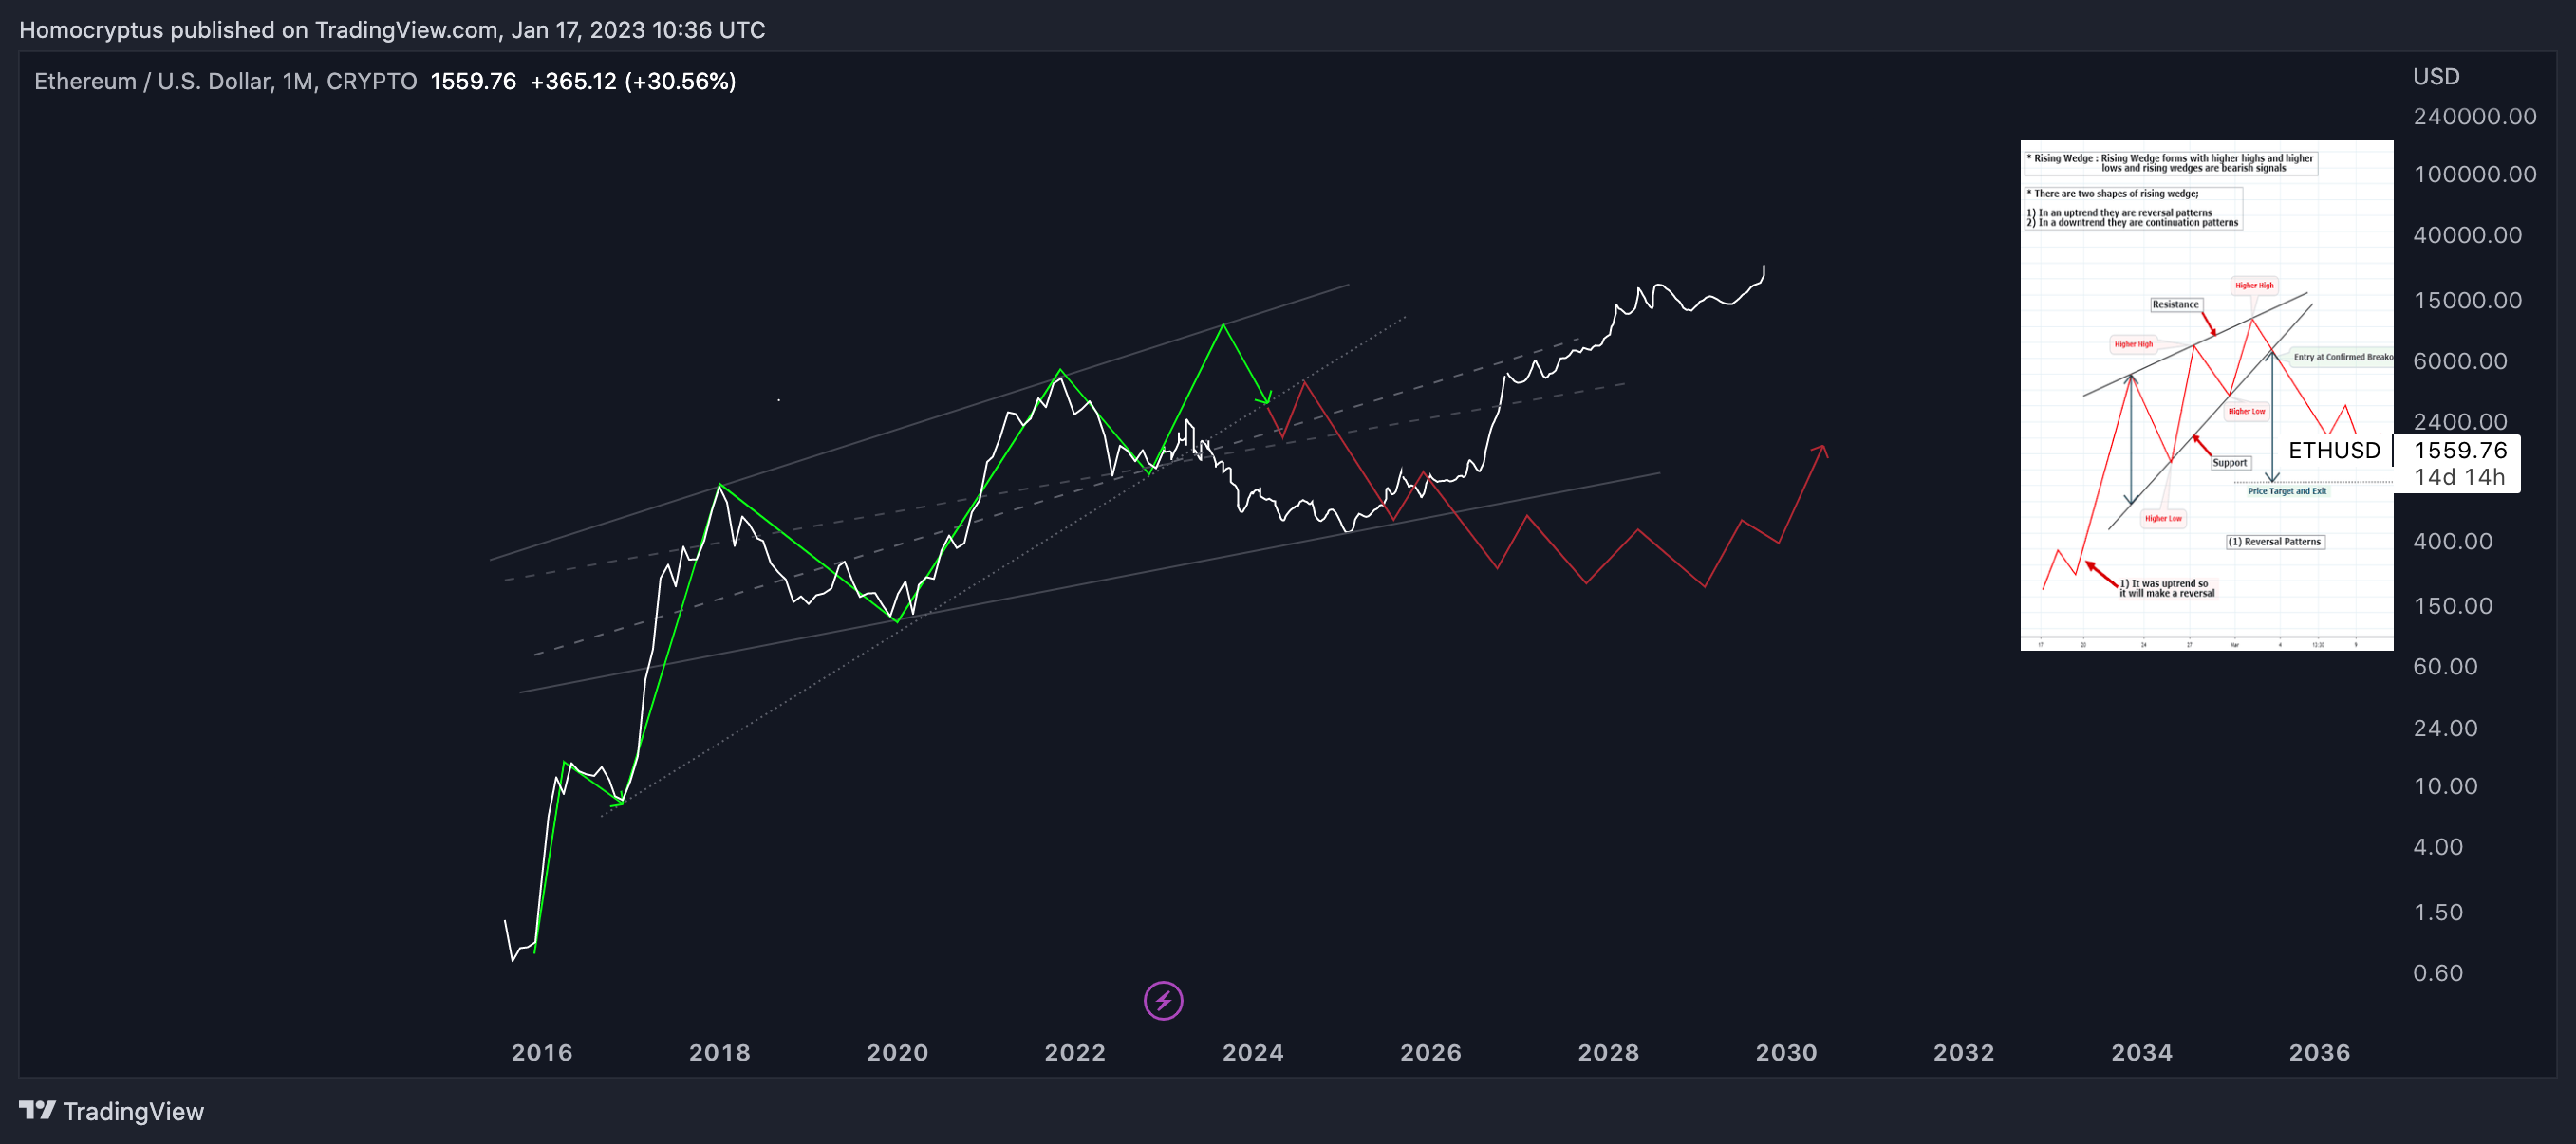Click the 14d 14h countdown label
Viewport: 2576px width, 1144px height.
coord(2459,477)
